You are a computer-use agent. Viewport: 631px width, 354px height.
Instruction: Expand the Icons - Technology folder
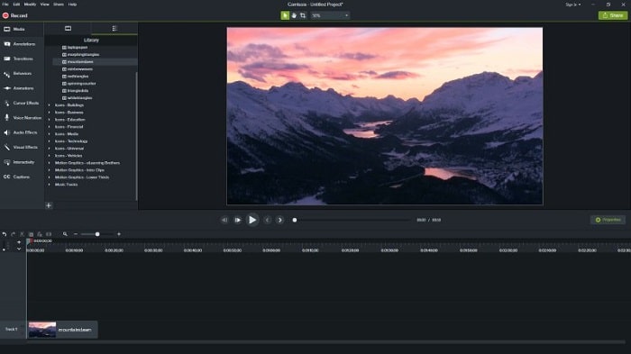point(50,141)
